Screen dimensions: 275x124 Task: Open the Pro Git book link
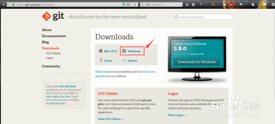(68, 86)
